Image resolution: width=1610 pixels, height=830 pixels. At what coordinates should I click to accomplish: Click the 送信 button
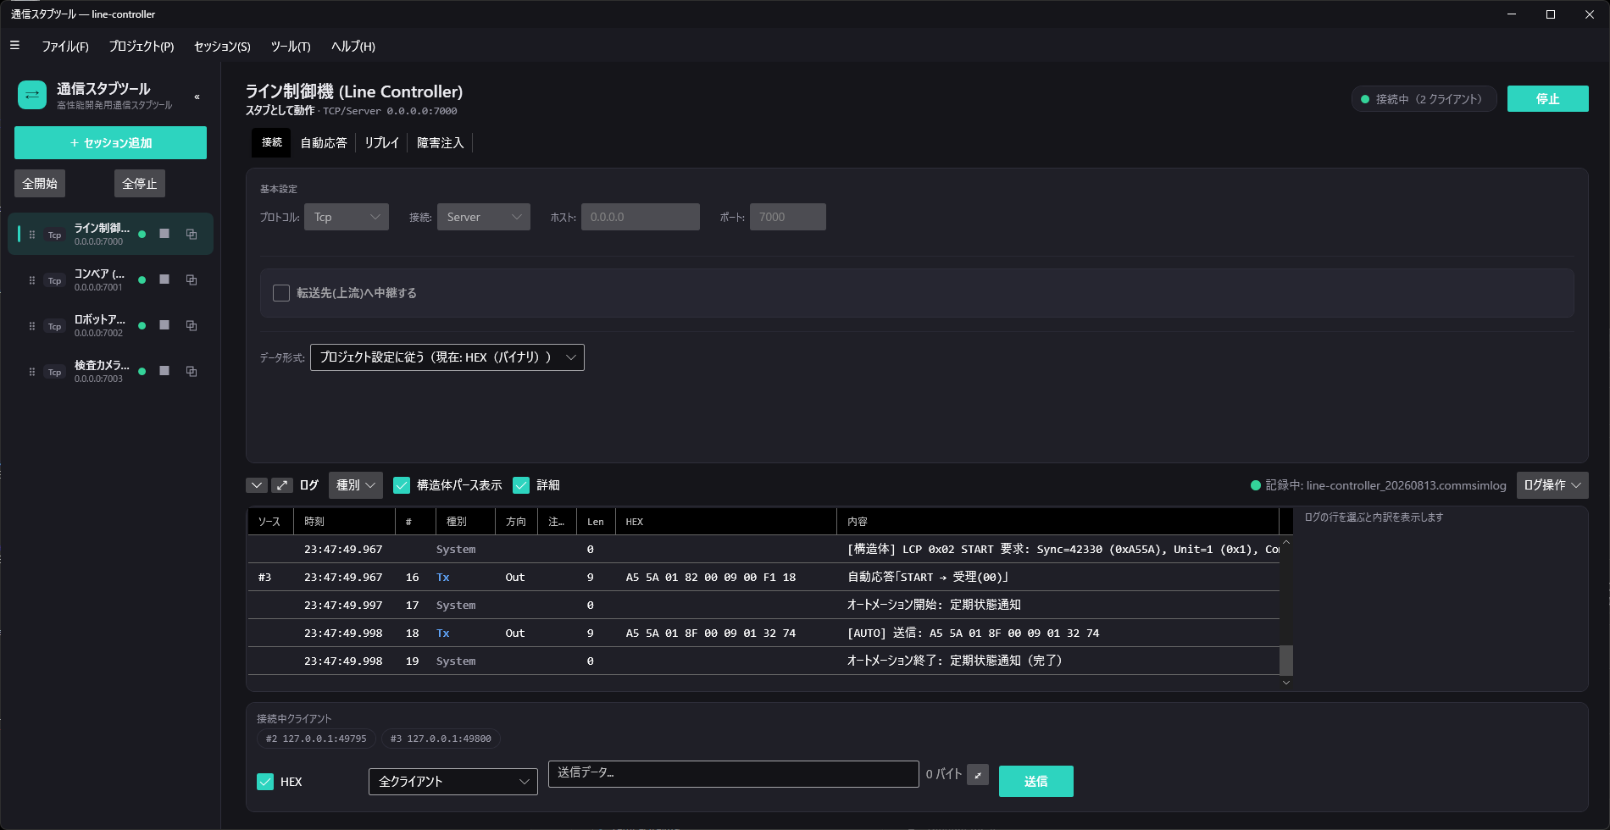(x=1035, y=781)
